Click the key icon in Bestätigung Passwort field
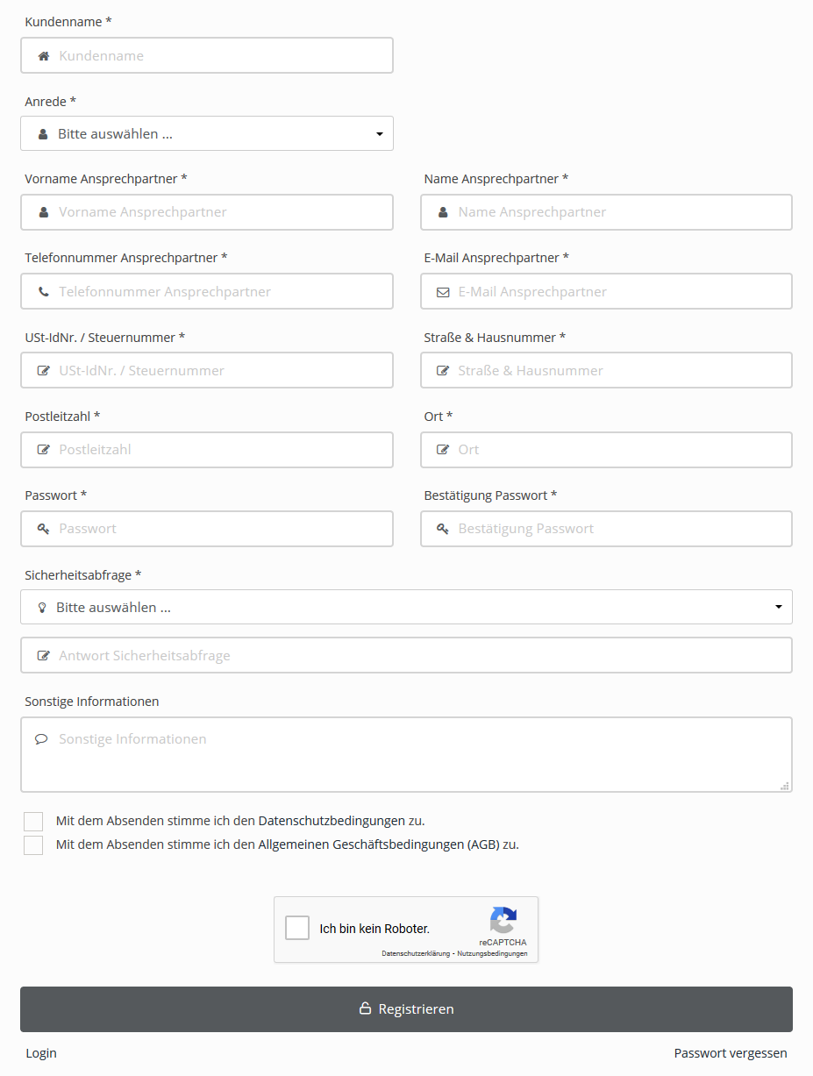Image resolution: width=813 pixels, height=1076 pixels. 443,529
